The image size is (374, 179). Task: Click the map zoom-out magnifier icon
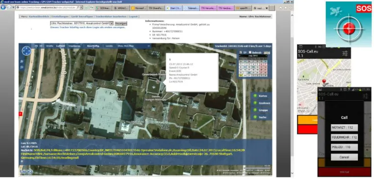(22, 67)
